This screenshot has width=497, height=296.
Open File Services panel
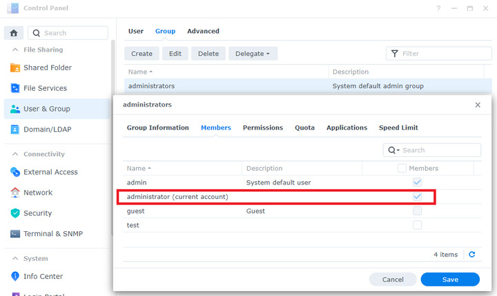point(45,88)
